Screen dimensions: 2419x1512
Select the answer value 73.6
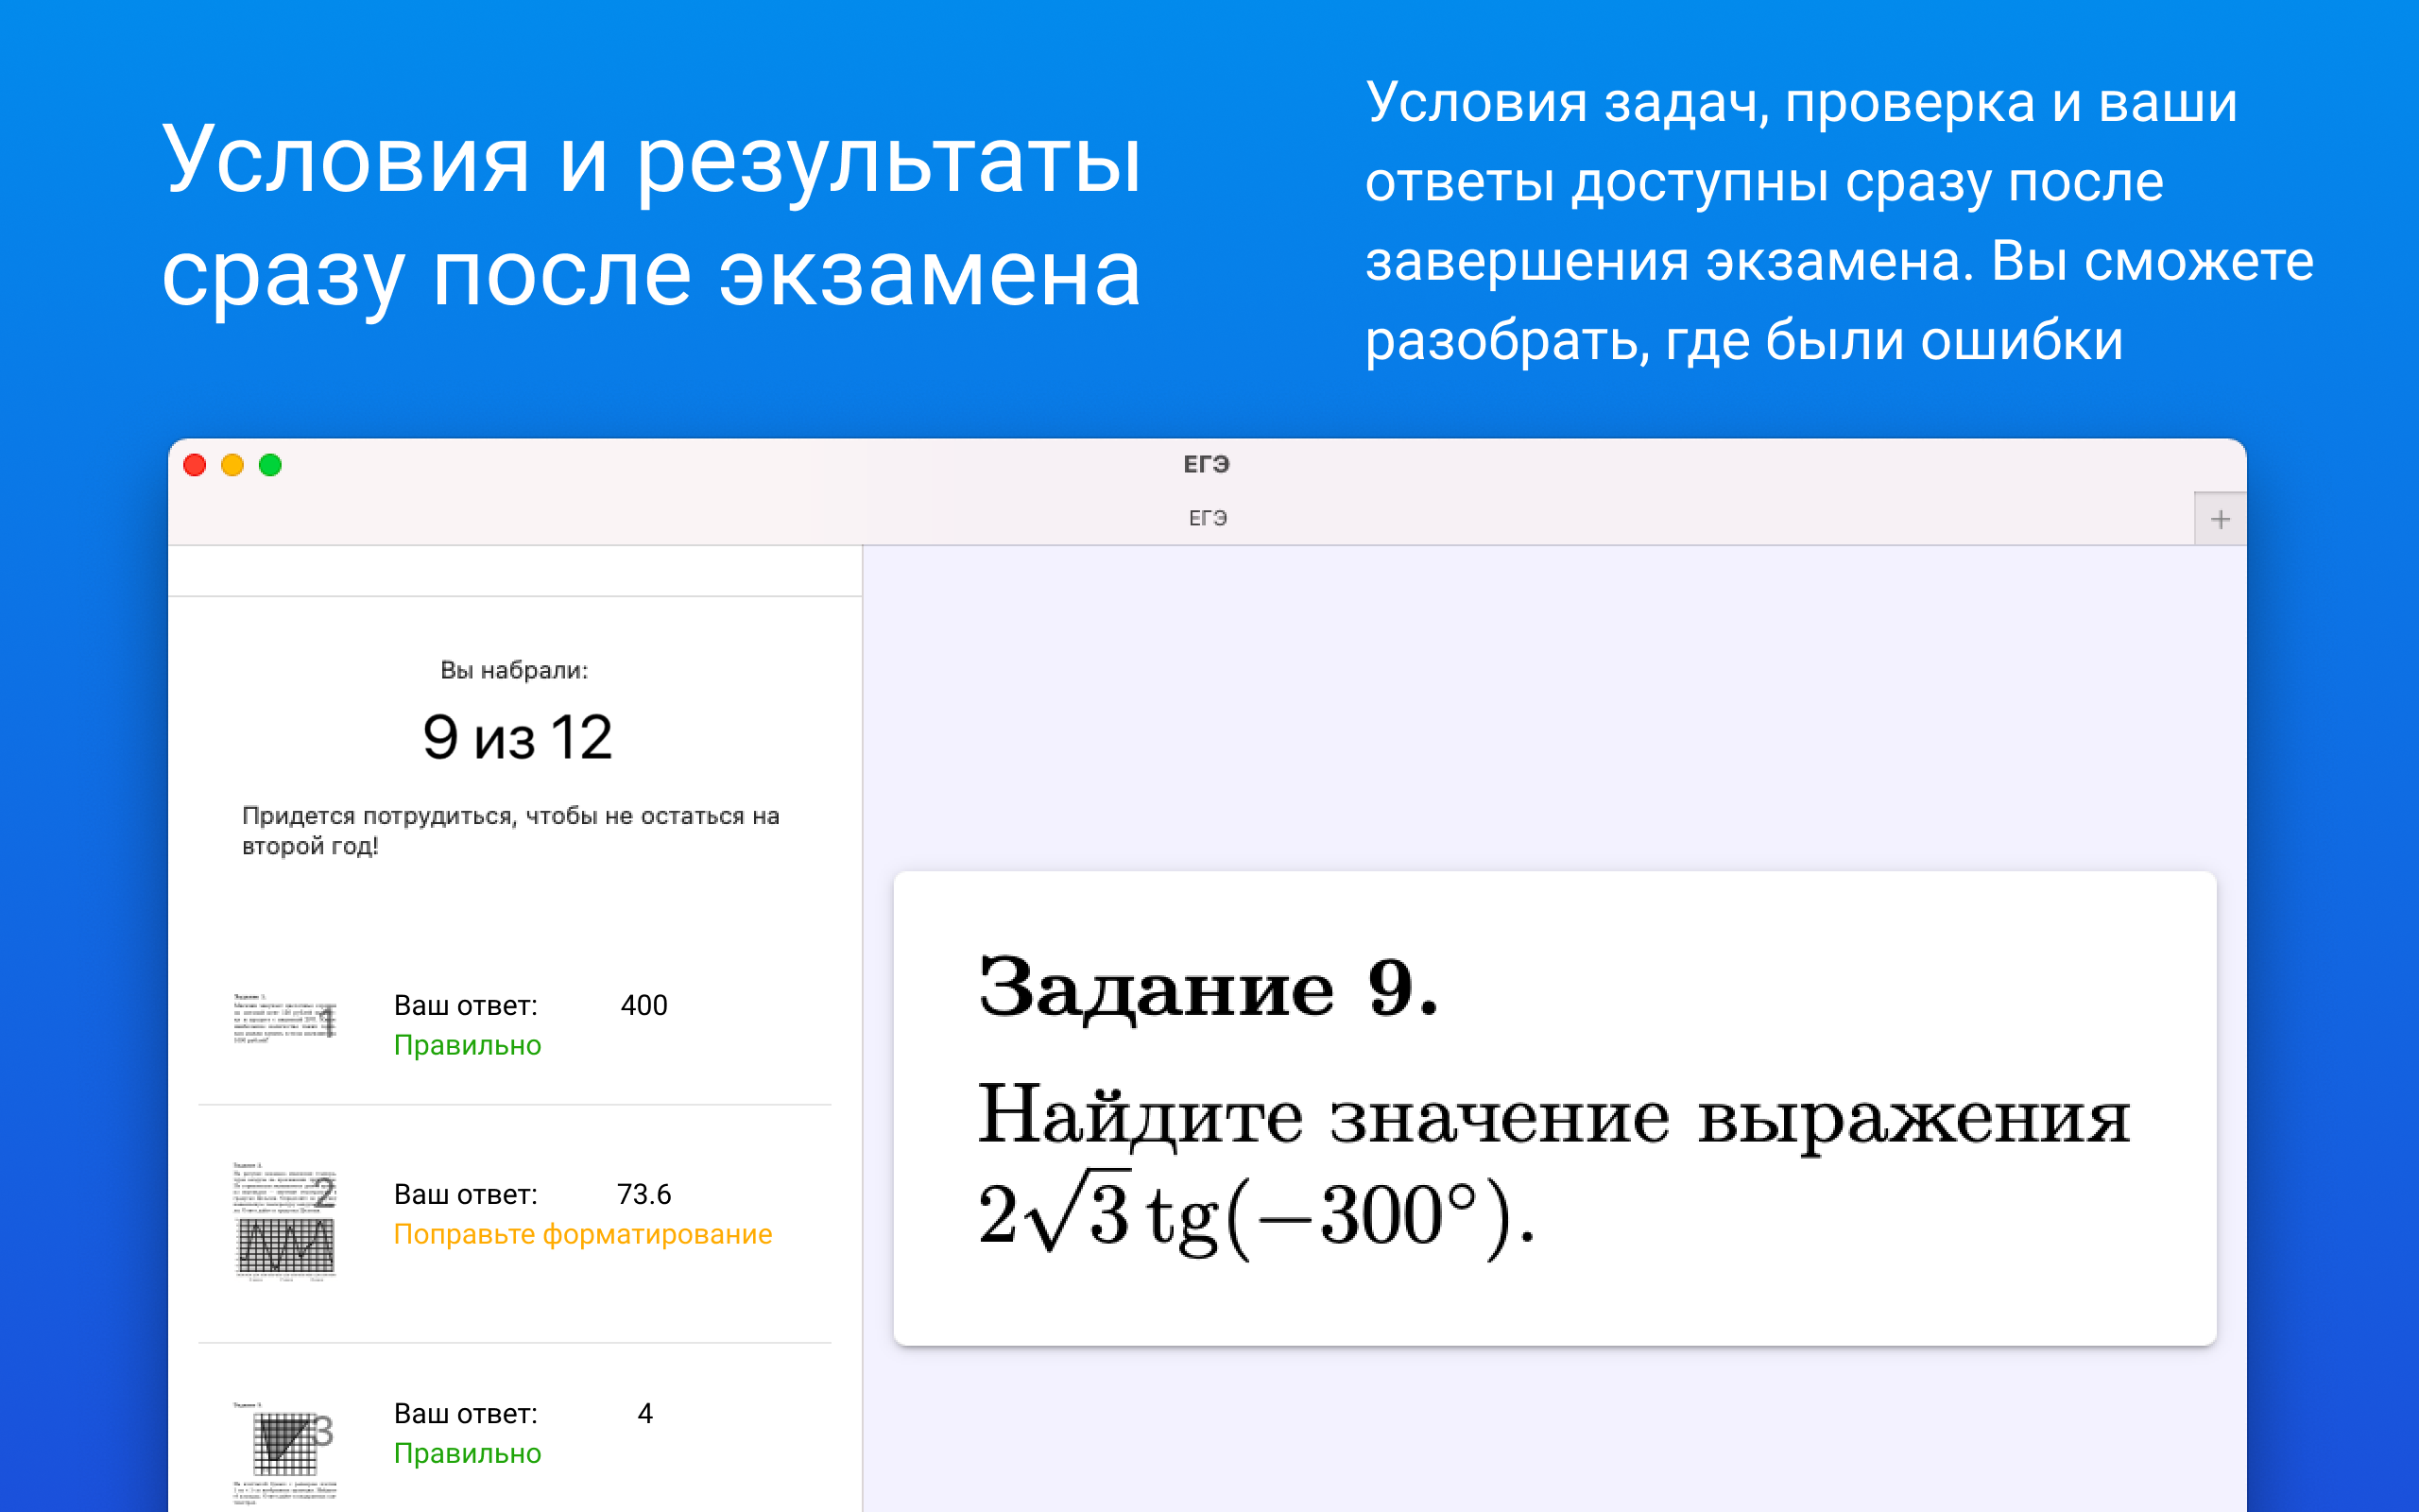tap(643, 1194)
